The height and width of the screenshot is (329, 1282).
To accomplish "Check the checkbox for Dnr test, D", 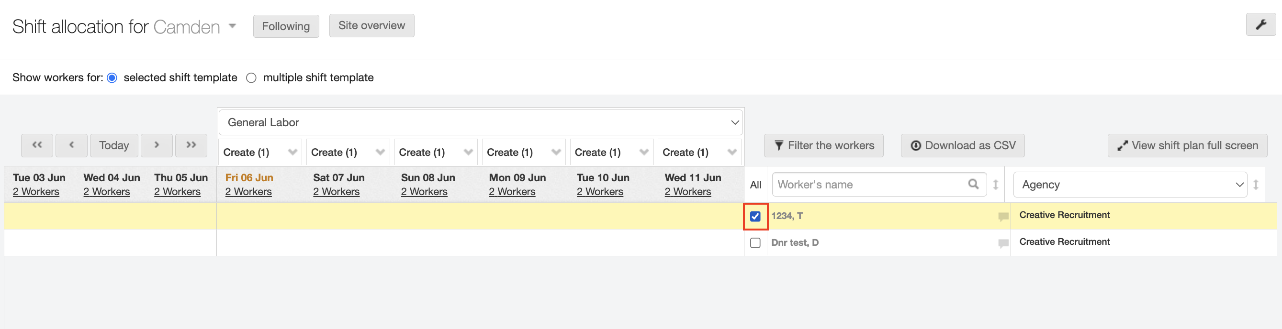I will click(x=755, y=243).
